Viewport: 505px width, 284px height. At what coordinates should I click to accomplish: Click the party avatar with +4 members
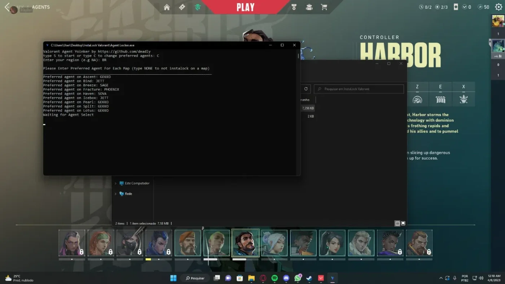[498, 46]
